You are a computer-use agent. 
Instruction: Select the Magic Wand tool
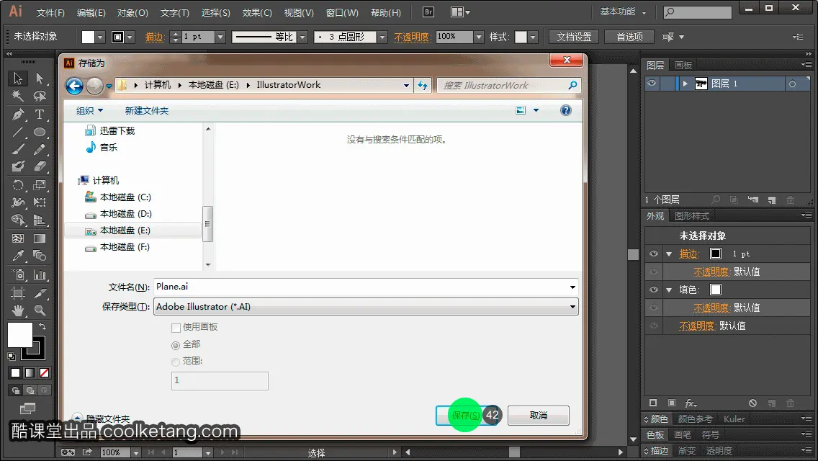coord(18,96)
